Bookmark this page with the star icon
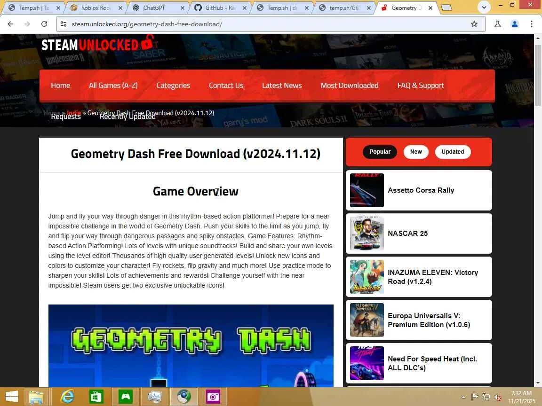 point(474,24)
